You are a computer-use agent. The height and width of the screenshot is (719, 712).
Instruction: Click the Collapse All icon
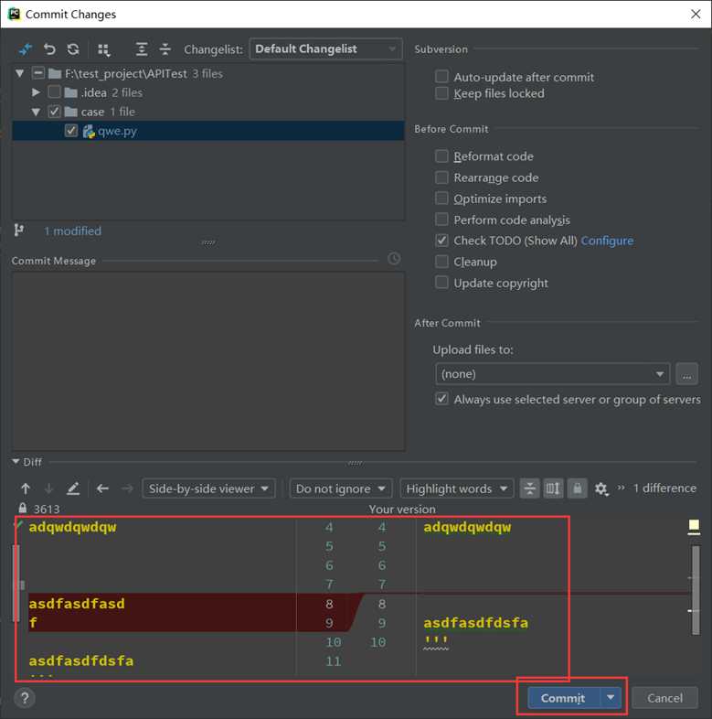click(165, 49)
